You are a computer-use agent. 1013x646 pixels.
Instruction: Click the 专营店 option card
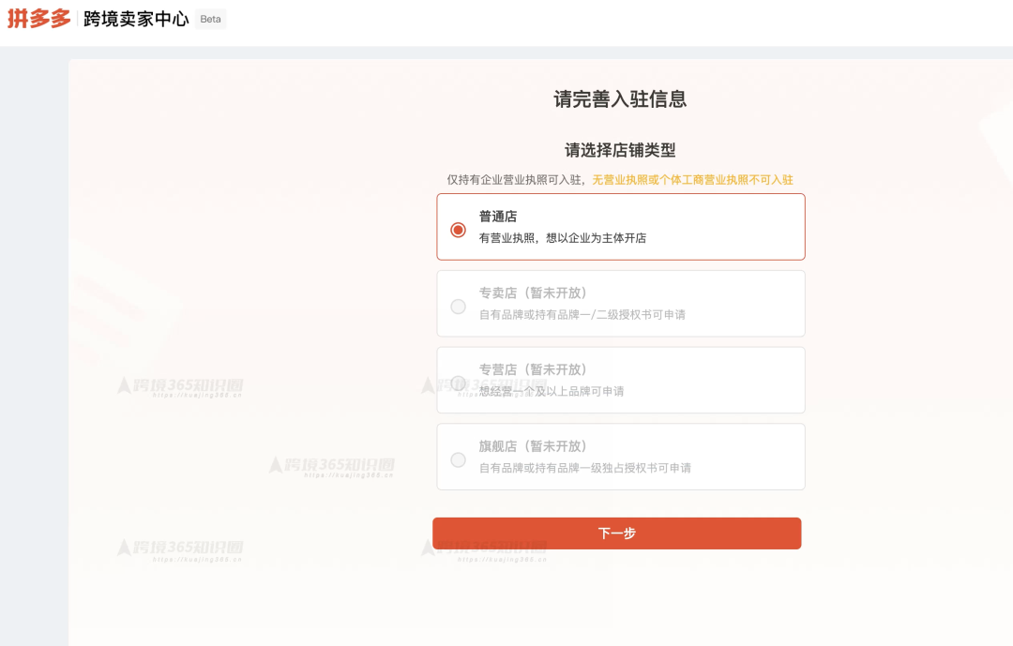click(619, 380)
